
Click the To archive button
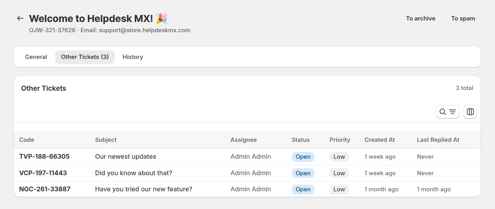(x=421, y=18)
